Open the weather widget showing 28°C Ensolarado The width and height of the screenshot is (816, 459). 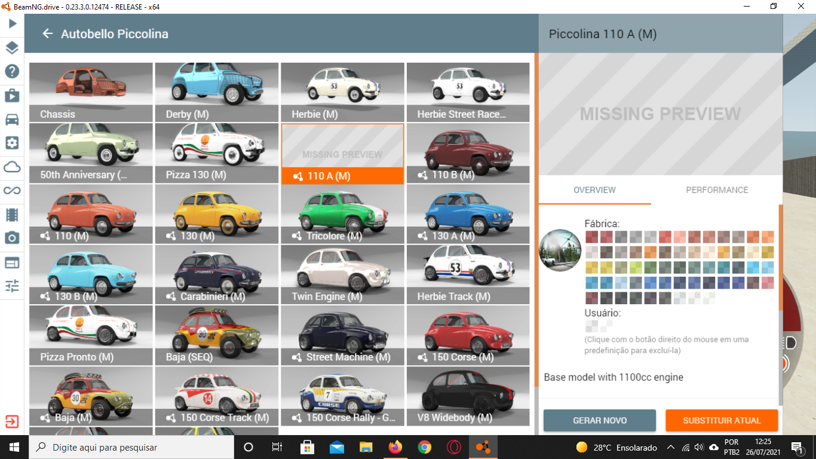(616, 447)
